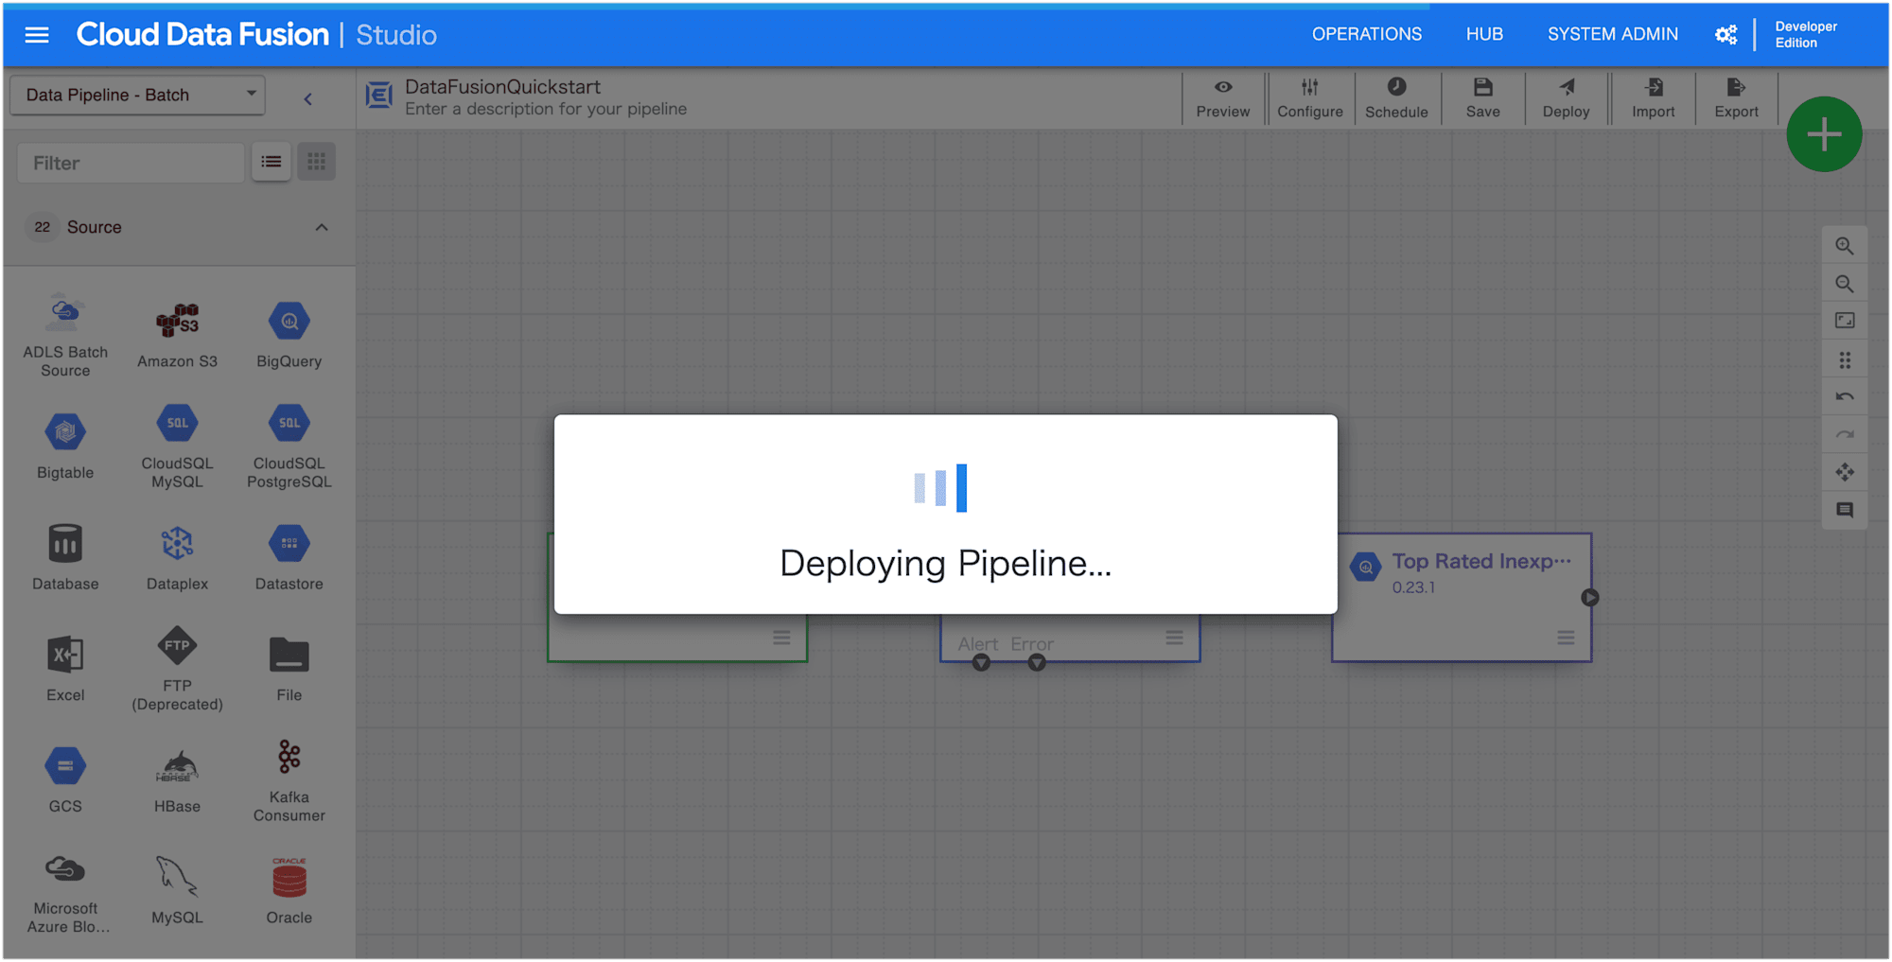The width and height of the screenshot is (1892, 962).
Task: Click the pipeline type icon beside name
Action: coord(378,95)
